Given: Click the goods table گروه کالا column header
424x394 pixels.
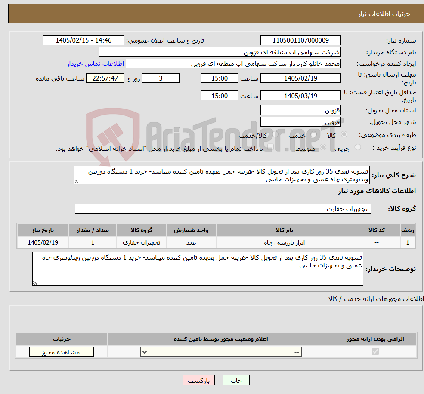Looking at the screenshot, I should (x=142, y=230).
